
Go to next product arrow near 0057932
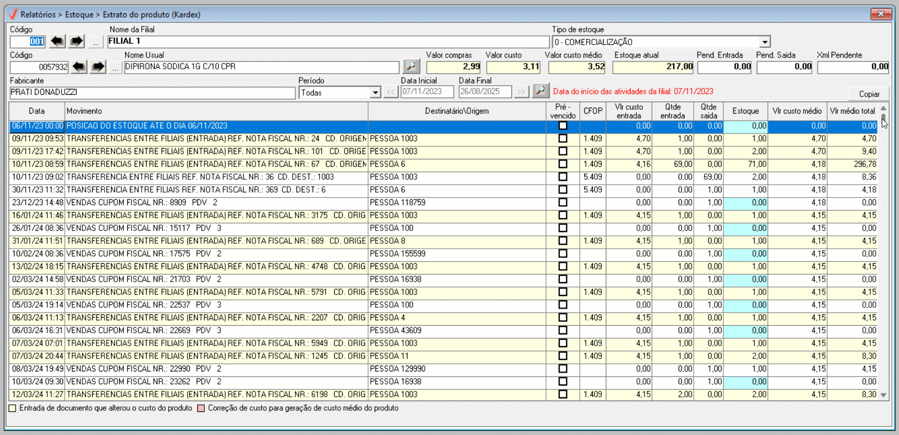coord(98,67)
